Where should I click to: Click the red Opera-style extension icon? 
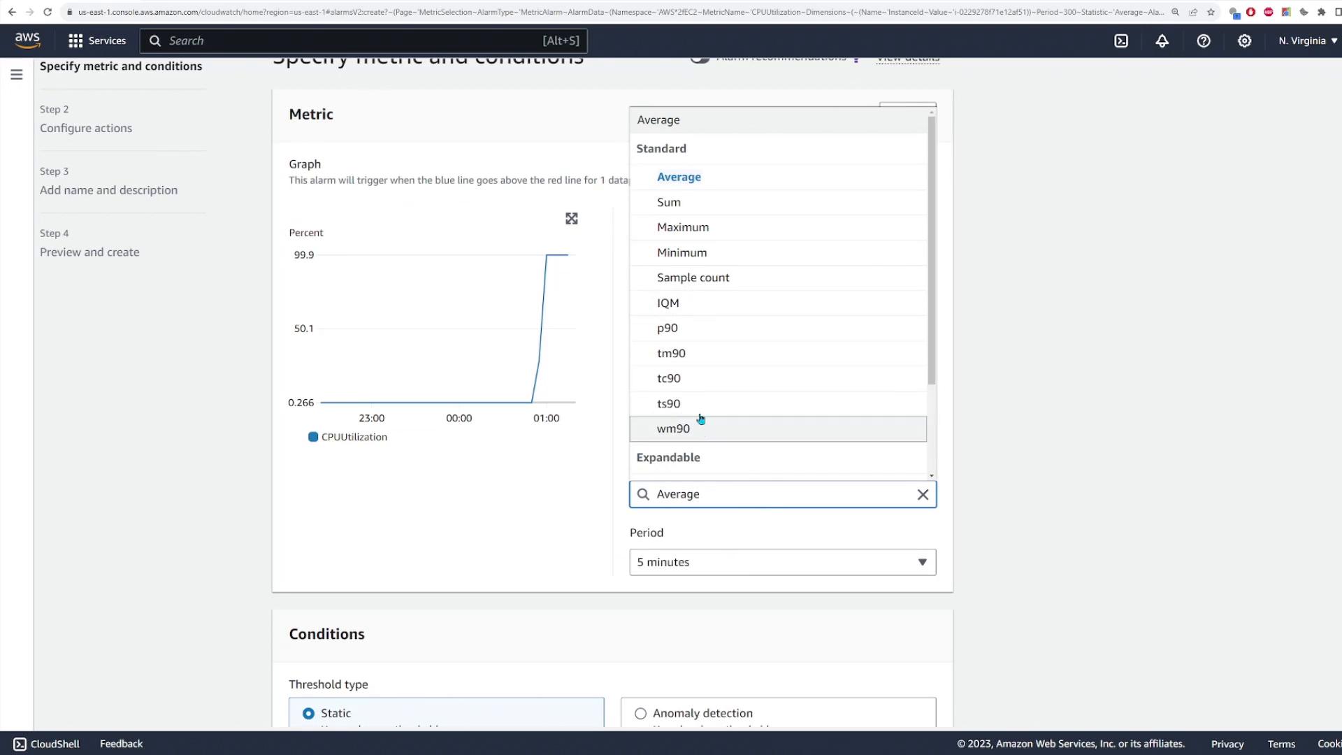click(1250, 12)
